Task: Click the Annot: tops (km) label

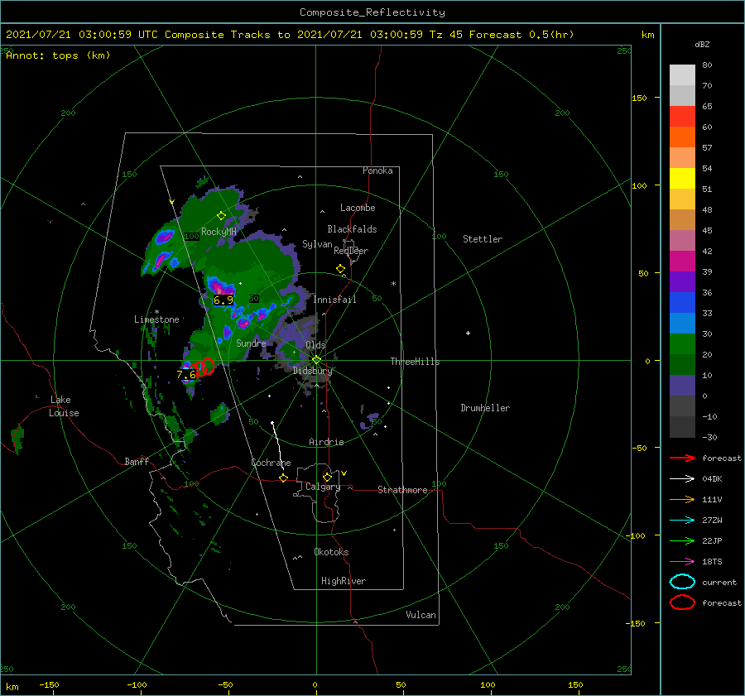Action: click(58, 55)
